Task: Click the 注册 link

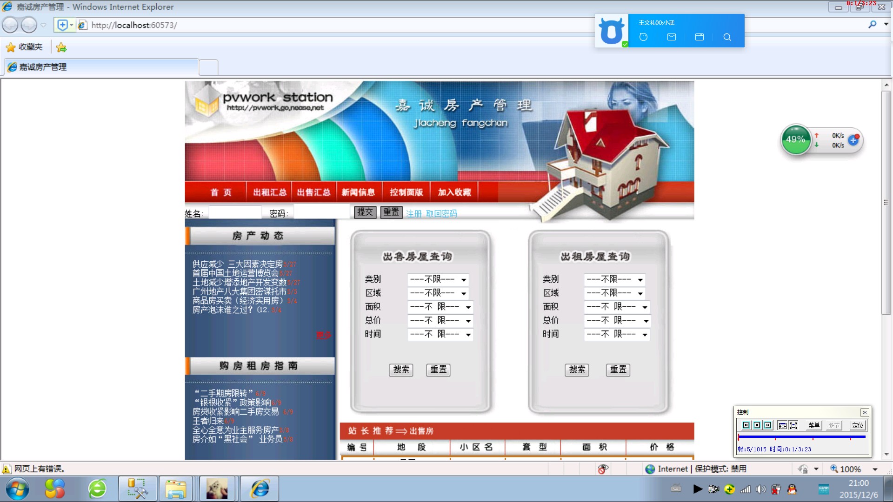Action: 413,213
